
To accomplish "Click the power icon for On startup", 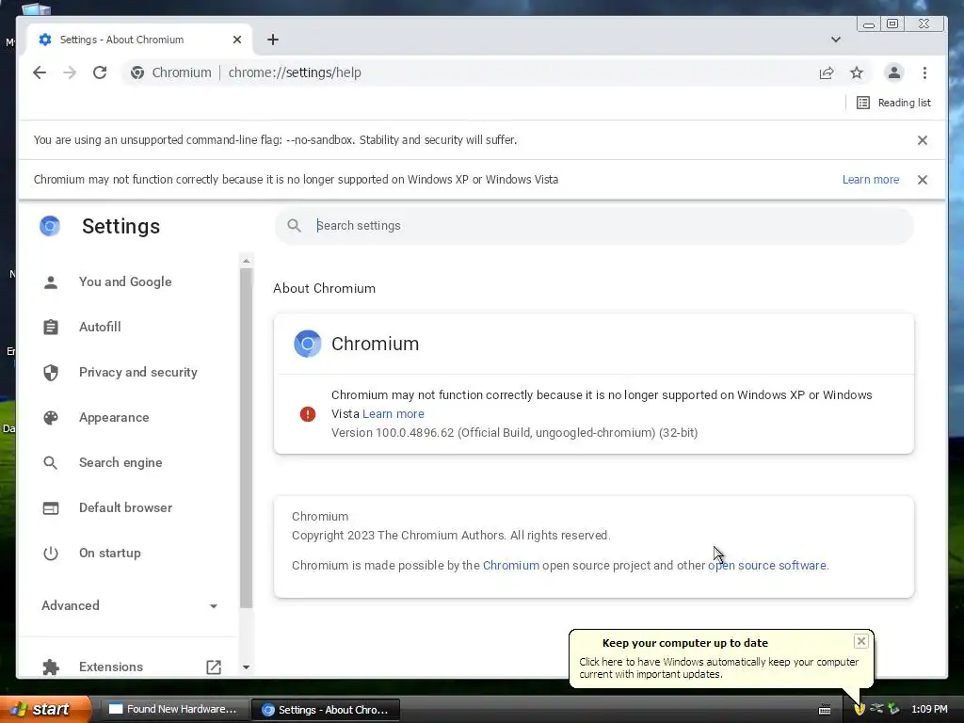I will pos(51,554).
